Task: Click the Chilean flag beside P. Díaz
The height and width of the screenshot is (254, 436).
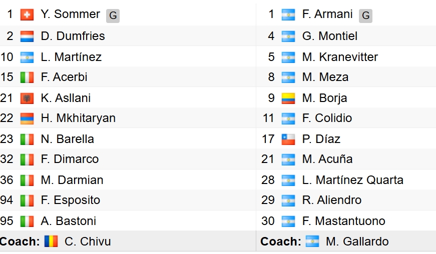Action: [288, 139]
